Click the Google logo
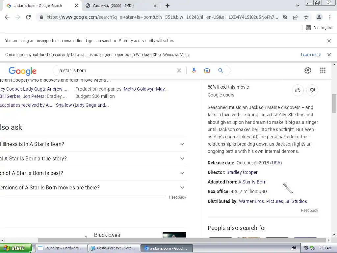337x253 pixels. pos(23,71)
